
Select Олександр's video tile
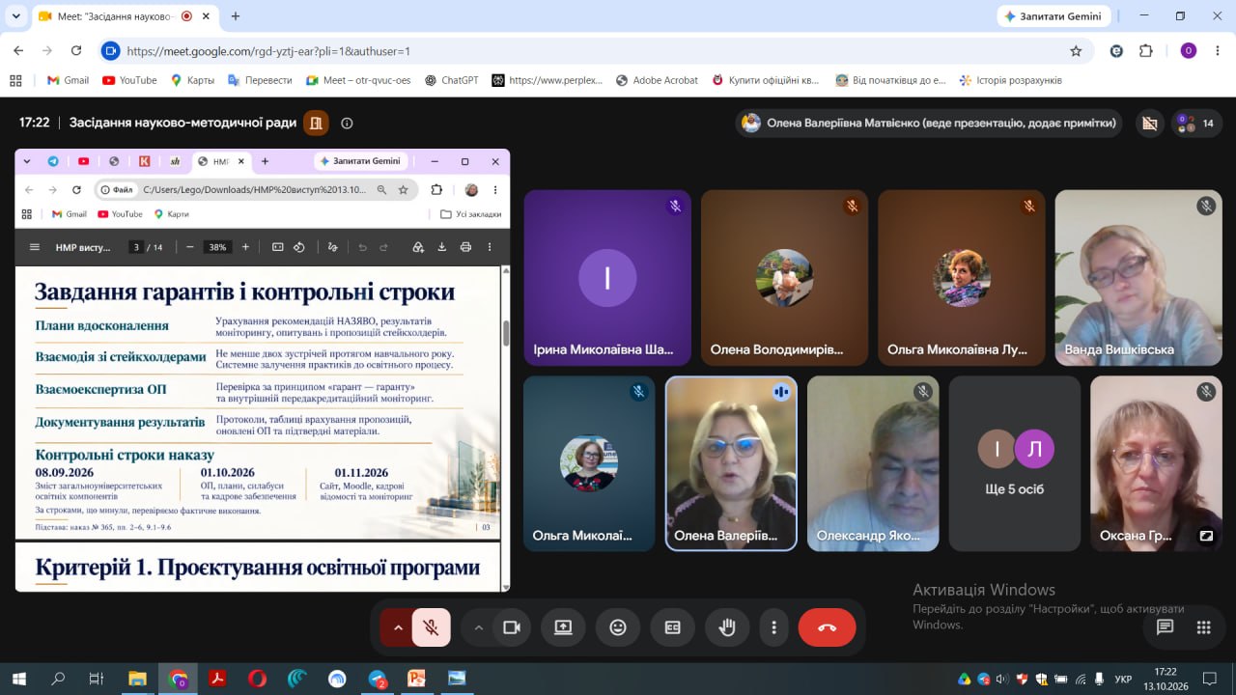pyautogui.click(x=873, y=463)
